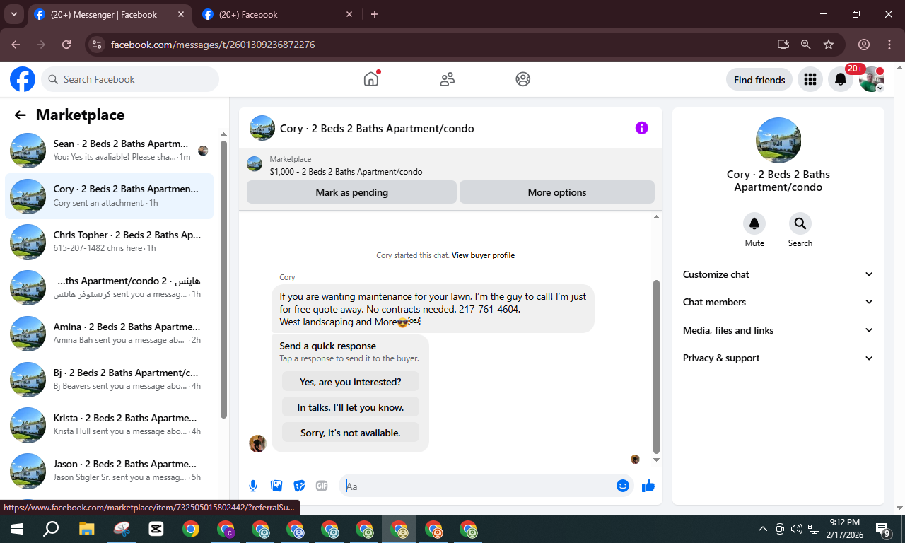Image resolution: width=905 pixels, height=543 pixels.
Task: View site information icon in address bar
Action: (x=98, y=45)
